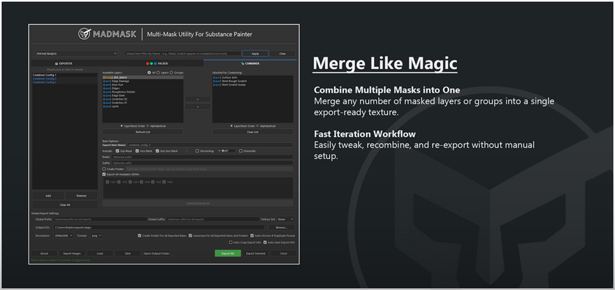Select Combiner Config 3 in the list

[x=65, y=83]
